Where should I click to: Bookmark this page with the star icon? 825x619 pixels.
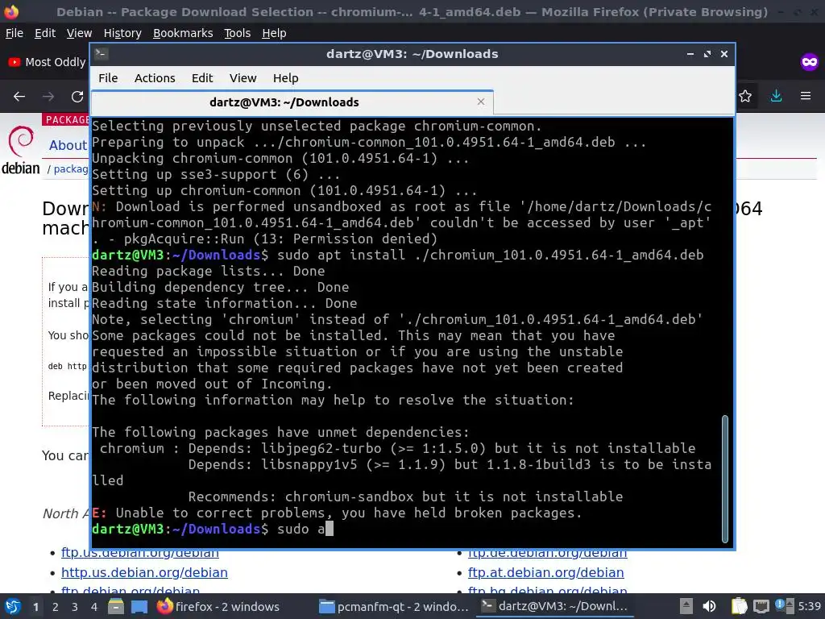point(745,96)
